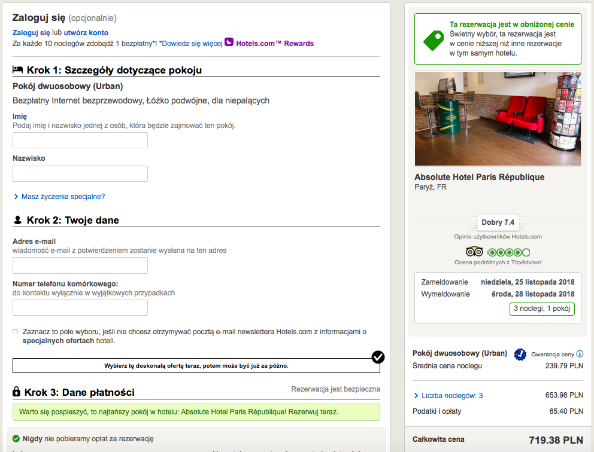The height and width of the screenshot is (452, 594).
Task: Focus the Imię text field
Action: [80, 141]
